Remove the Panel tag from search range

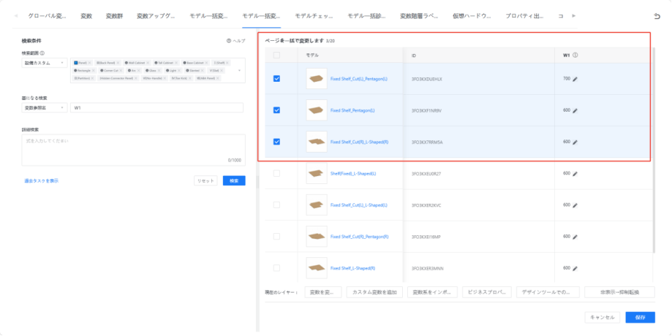[x=89, y=63]
